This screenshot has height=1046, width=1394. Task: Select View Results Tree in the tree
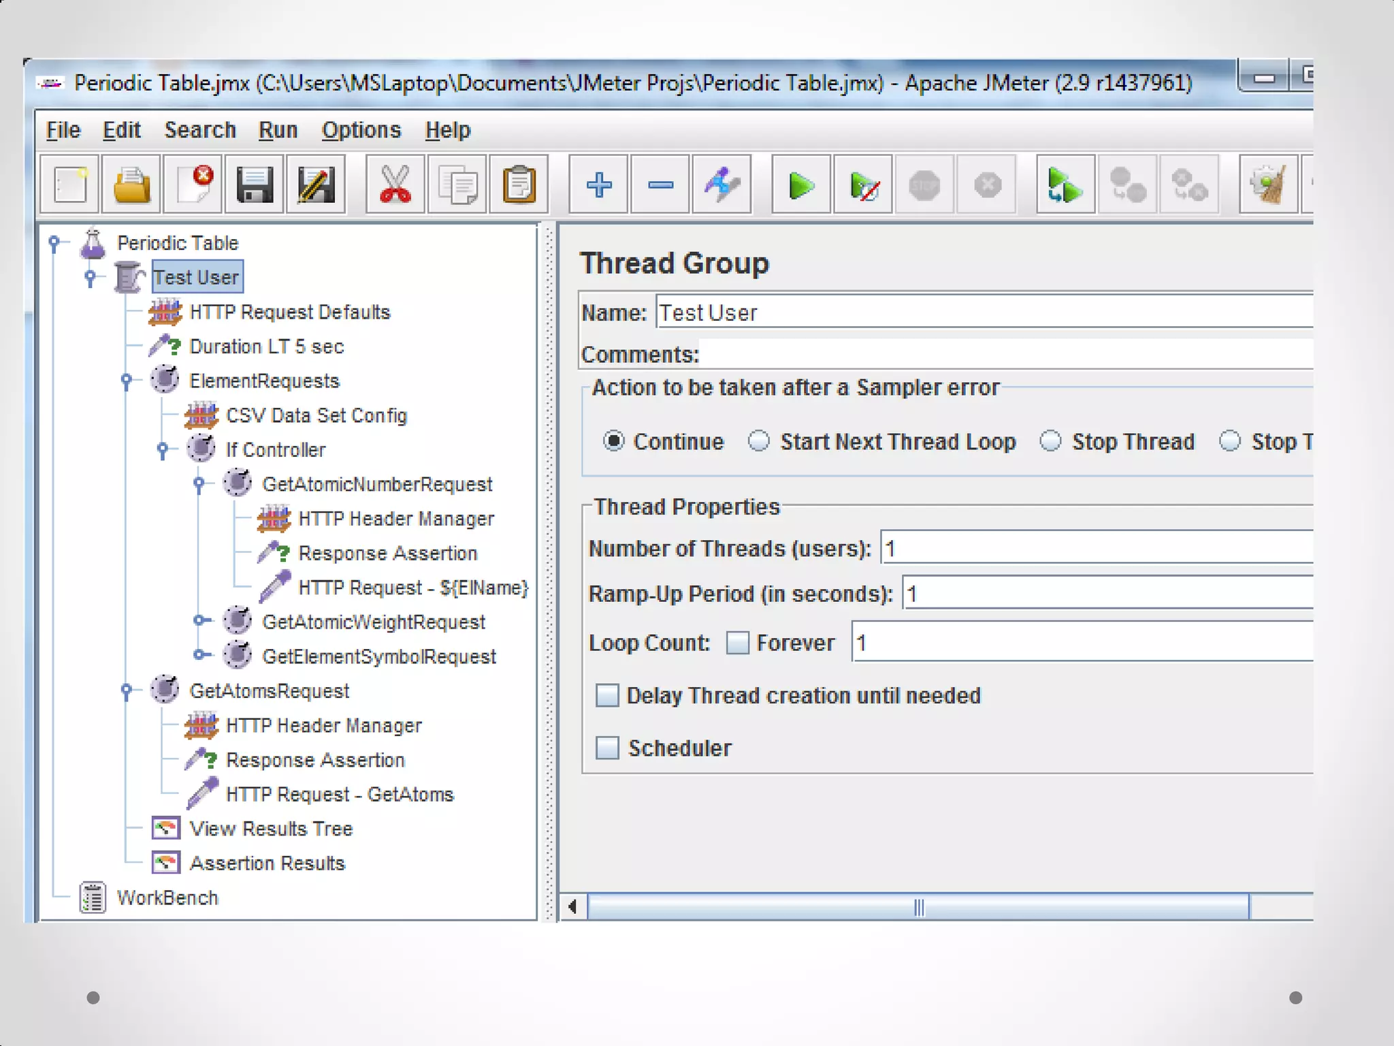tap(271, 829)
